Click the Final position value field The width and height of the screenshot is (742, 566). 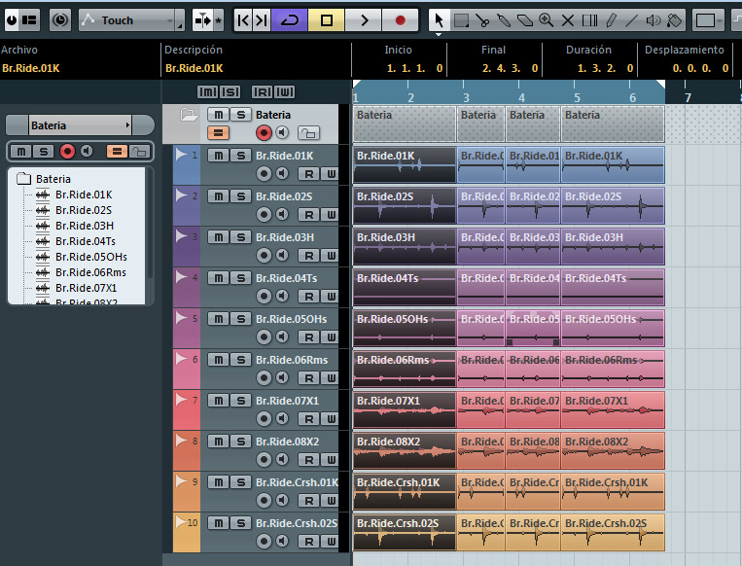tap(510, 68)
